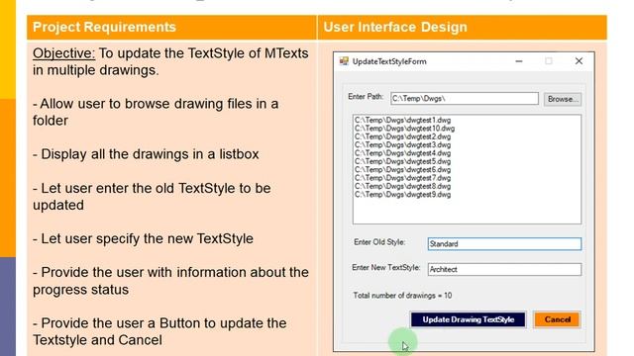Focus the Enter Path input field
The height and width of the screenshot is (356, 634).
coord(465,99)
